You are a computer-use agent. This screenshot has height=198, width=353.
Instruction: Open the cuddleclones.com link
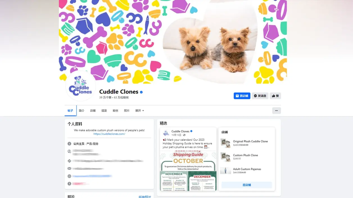click(x=109, y=134)
